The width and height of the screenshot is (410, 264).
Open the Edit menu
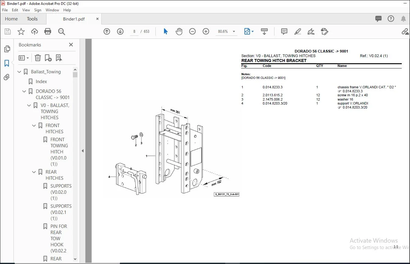point(15,10)
